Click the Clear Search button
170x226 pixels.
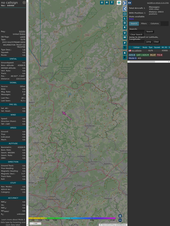(x=136, y=34)
